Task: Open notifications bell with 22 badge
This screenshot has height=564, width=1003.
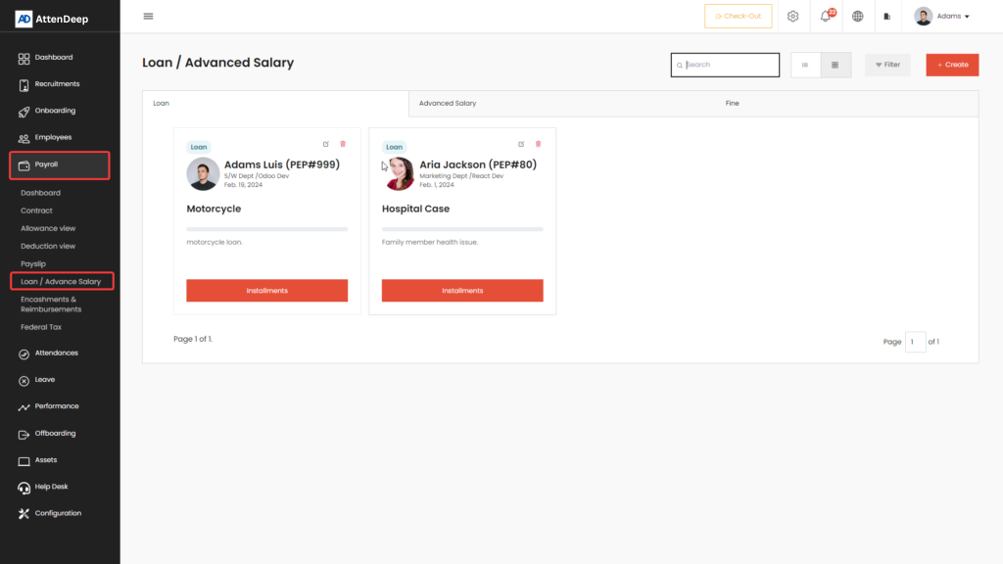Action: pos(826,16)
